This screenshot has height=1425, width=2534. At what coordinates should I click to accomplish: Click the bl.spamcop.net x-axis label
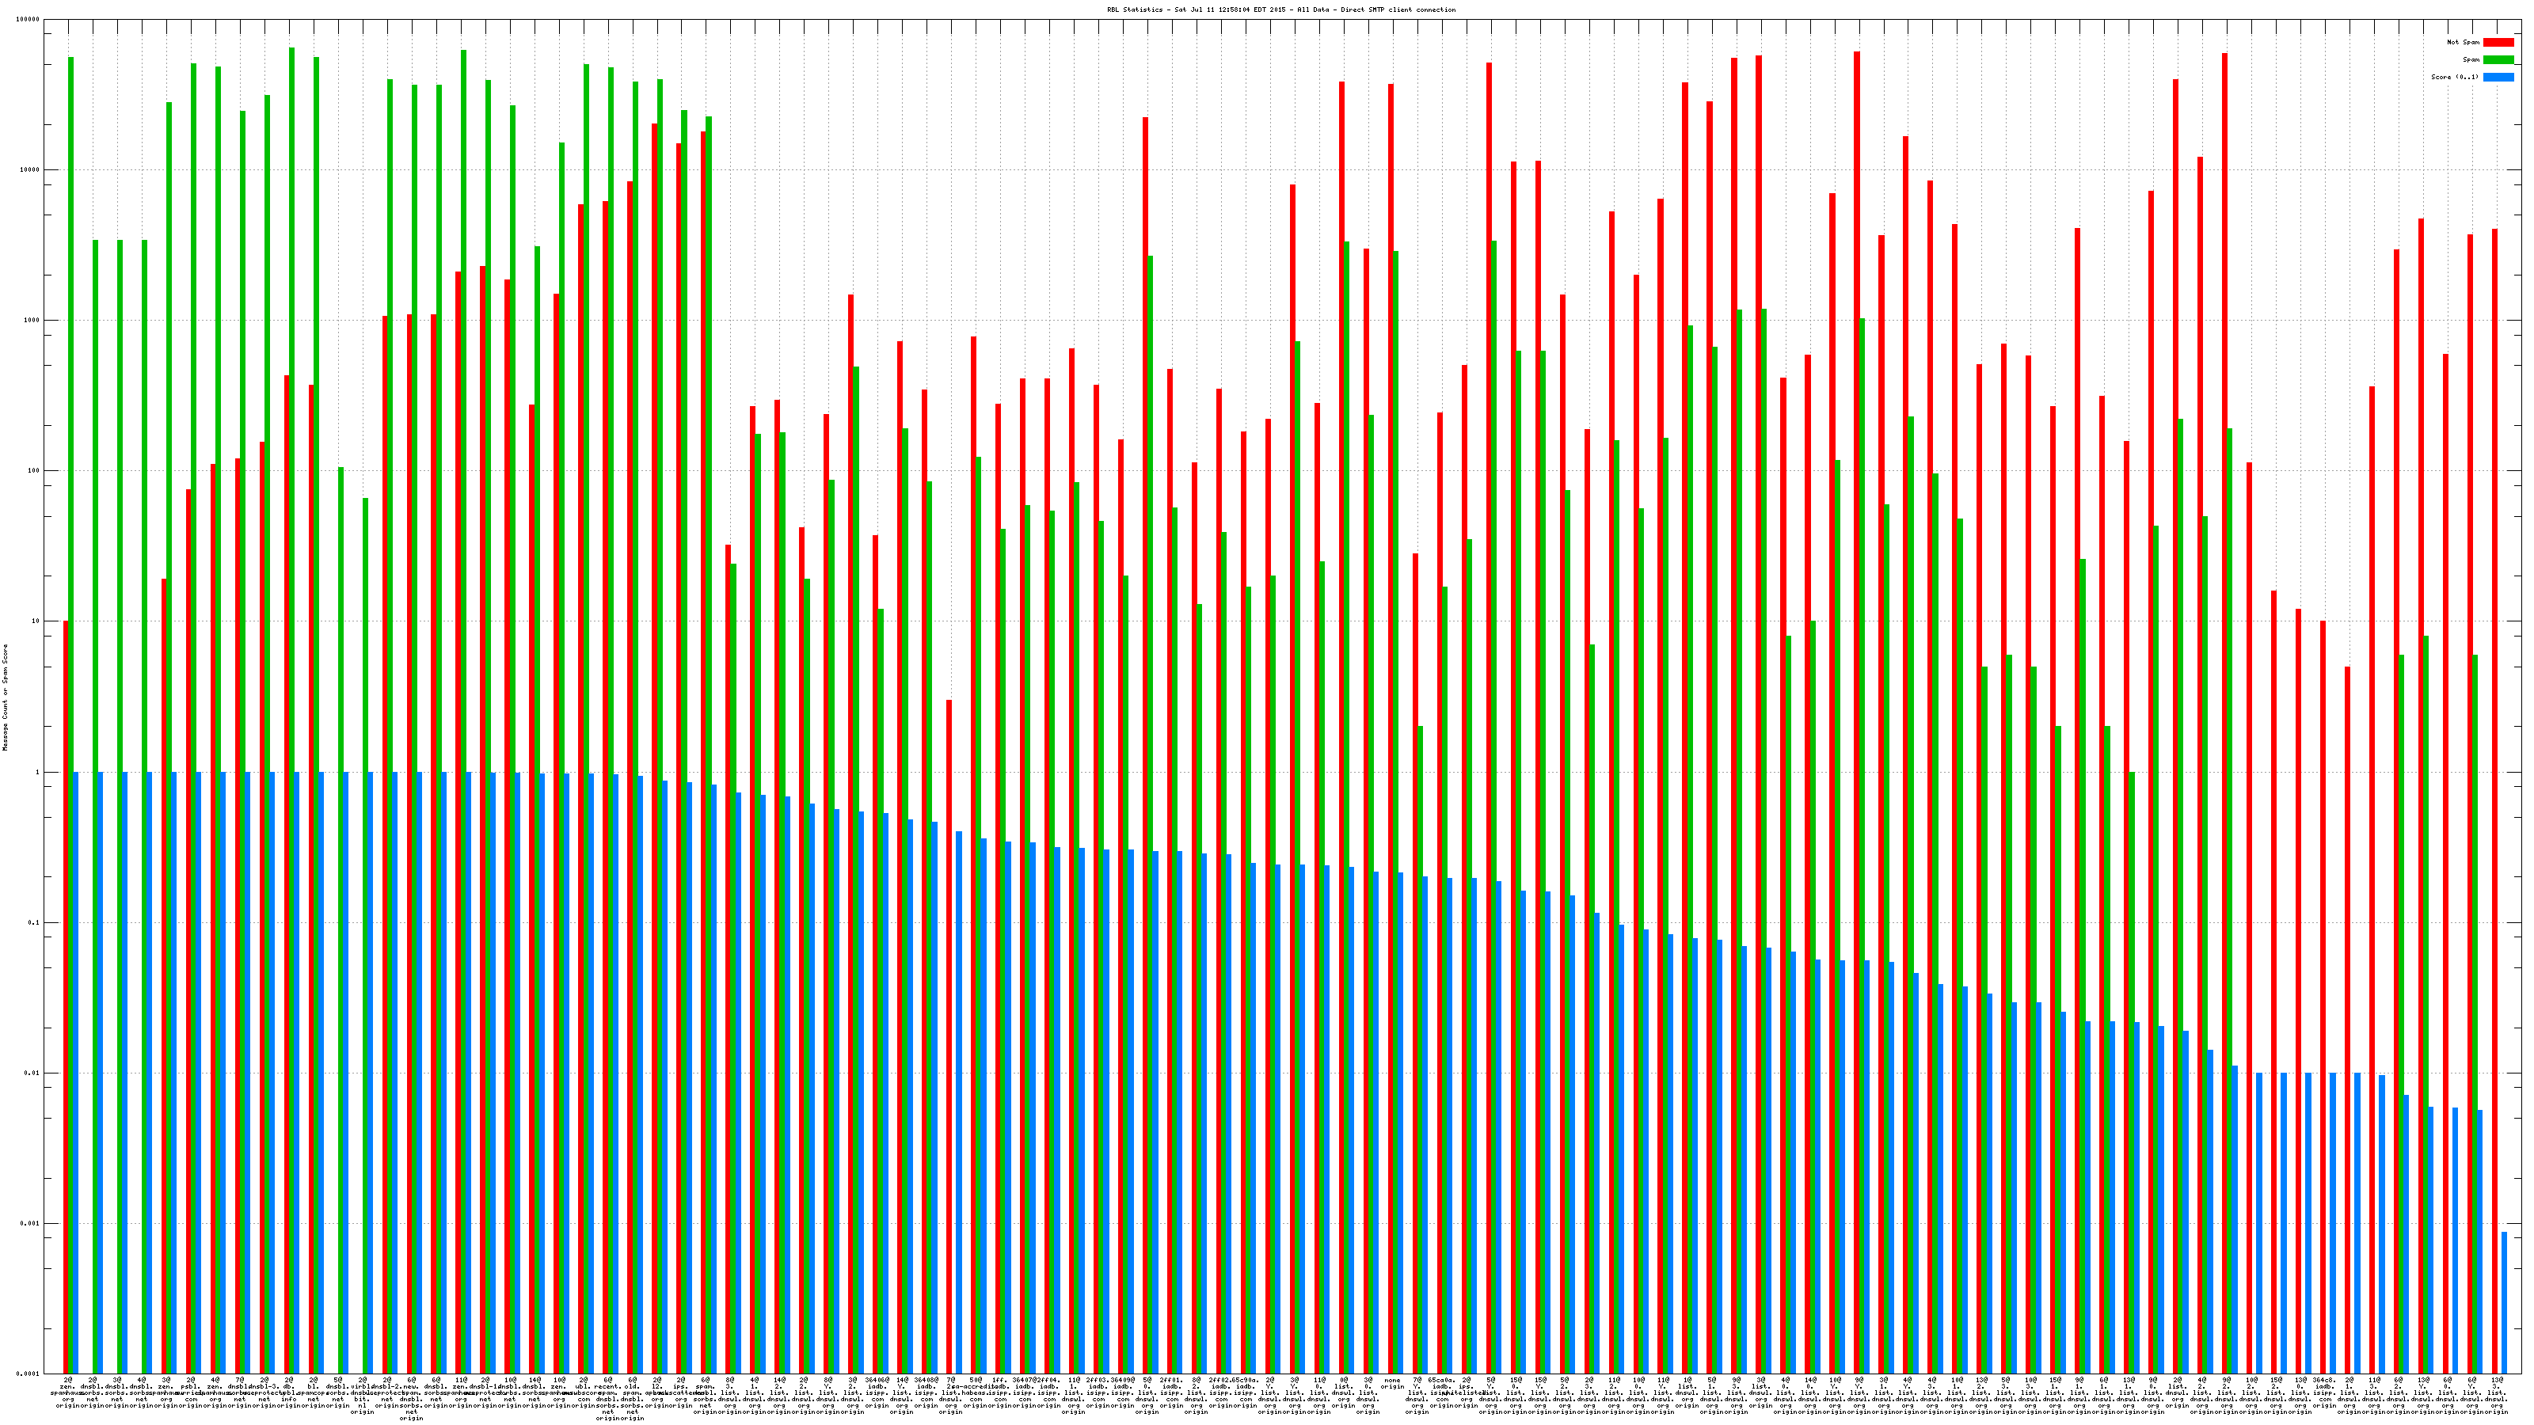click(314, 1393)
